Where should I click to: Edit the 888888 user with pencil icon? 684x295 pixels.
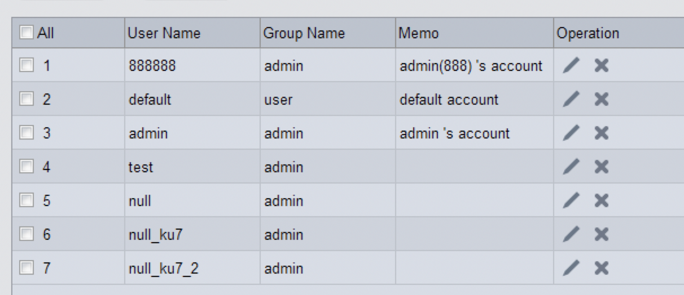(x=571, y=66)
